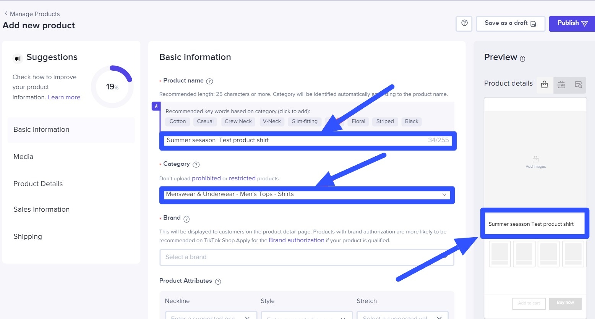Select the shopping bag preview icon
This screenshot has height=319, width=595.
point(545,85)
